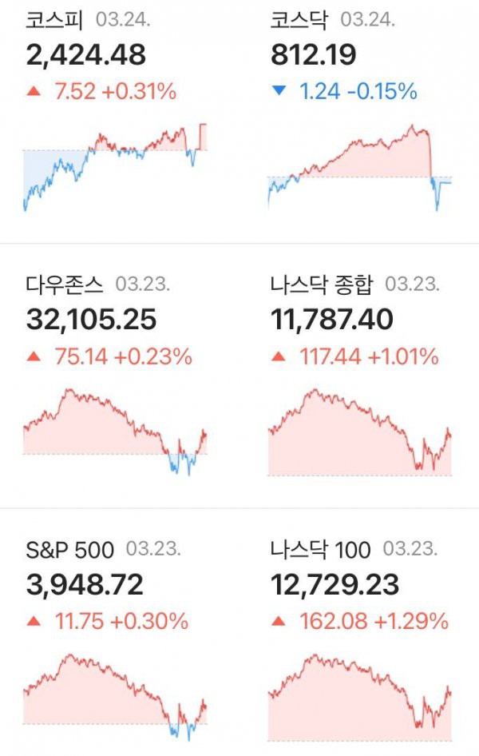479x756 pixels.
Task: View the 다우존스 intraday chart
Action: click(115, 432)
